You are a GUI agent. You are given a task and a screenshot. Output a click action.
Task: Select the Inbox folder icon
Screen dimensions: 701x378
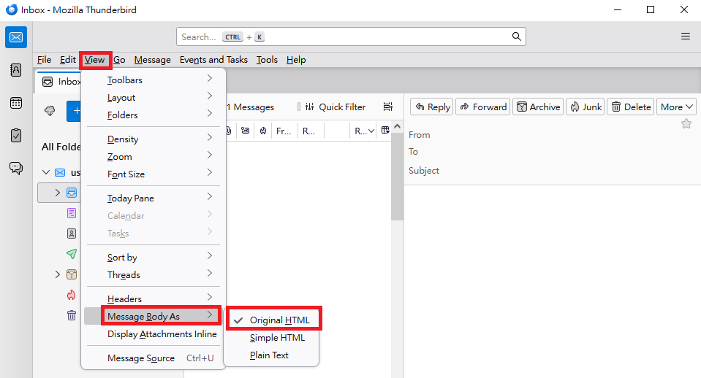pos(72,193)
